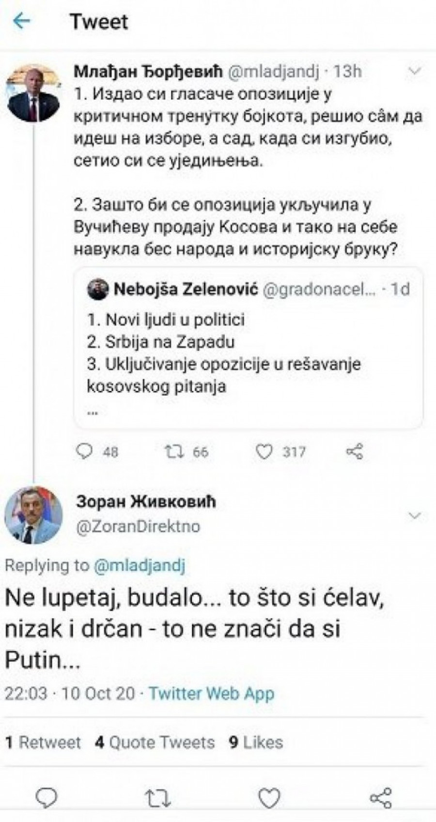Expand options chevron on @ZoranDirektno's reply
This screenshot has height=822, width=436.
[x=415, y=515]
